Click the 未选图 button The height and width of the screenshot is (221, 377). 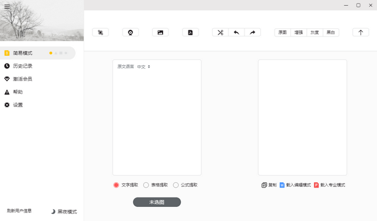tap(157, 202)
